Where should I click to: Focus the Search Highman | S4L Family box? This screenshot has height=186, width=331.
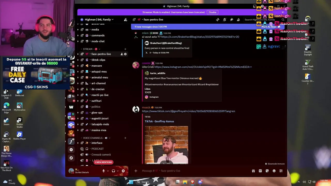point(264,20)
